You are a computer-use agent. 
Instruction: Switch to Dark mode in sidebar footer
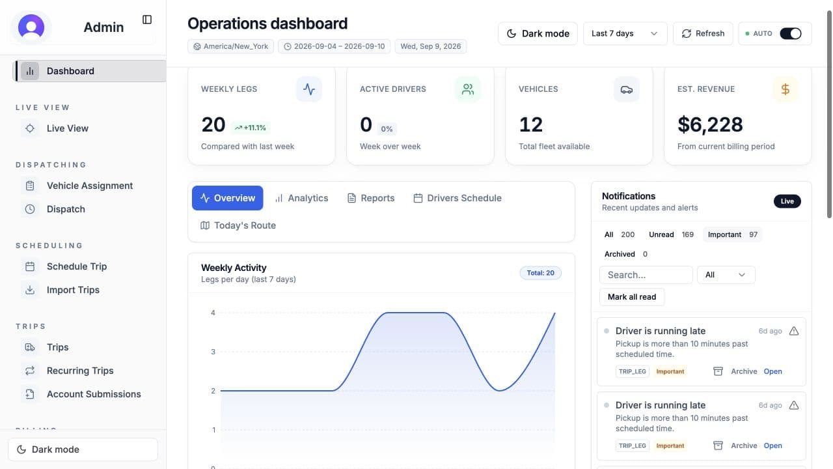pyautogui.click(x=83, y=449)
